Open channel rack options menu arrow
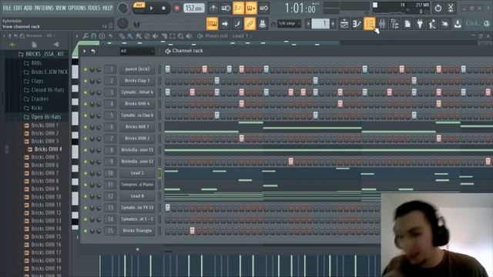 point(84,51)
